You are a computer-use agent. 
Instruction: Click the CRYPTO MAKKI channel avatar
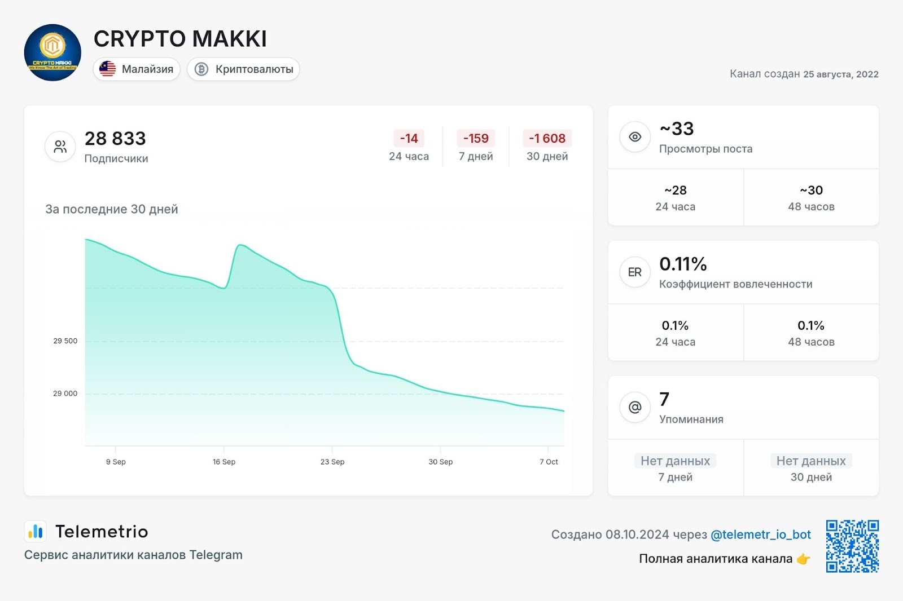tap(52, 52)
